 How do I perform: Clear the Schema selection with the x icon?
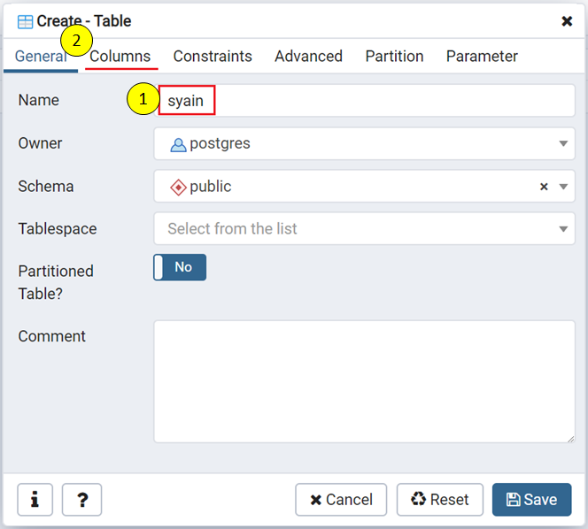pos(544,187)
